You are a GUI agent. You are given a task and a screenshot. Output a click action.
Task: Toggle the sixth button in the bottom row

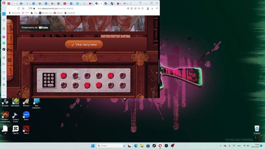tap(122, 85)
